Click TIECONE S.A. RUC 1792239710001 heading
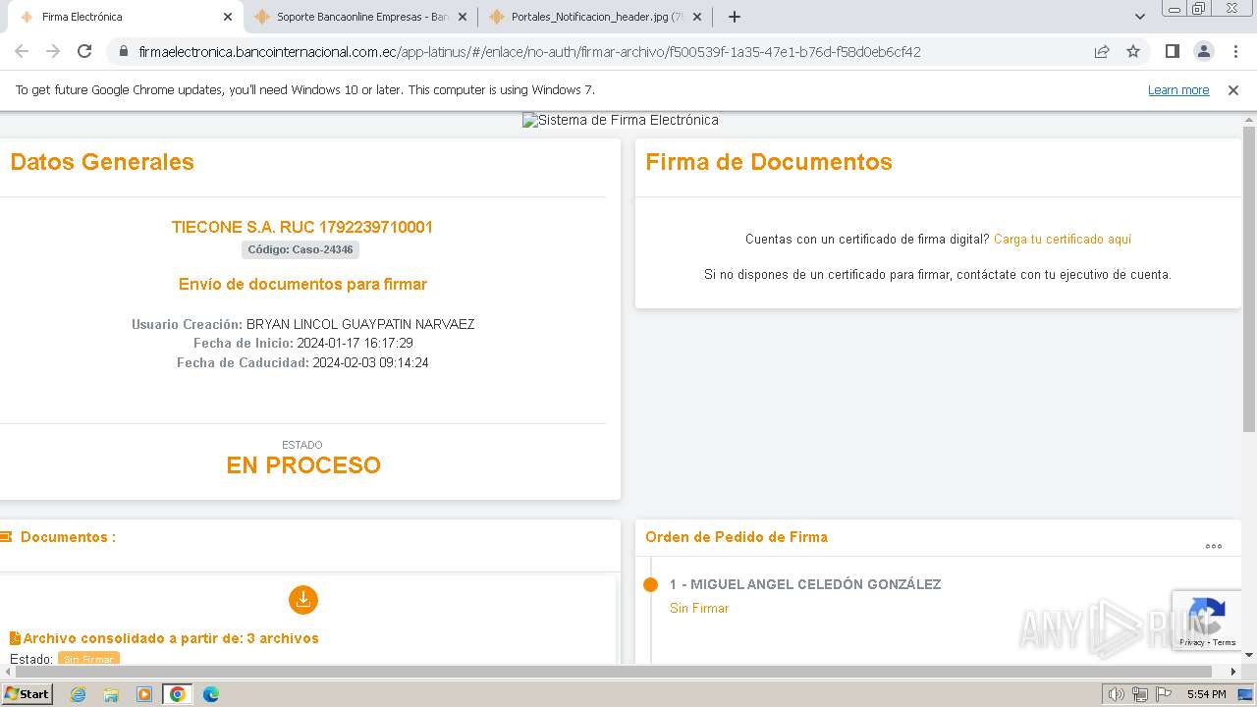Viewport: 1257px width, 707px height. point(302,227)
